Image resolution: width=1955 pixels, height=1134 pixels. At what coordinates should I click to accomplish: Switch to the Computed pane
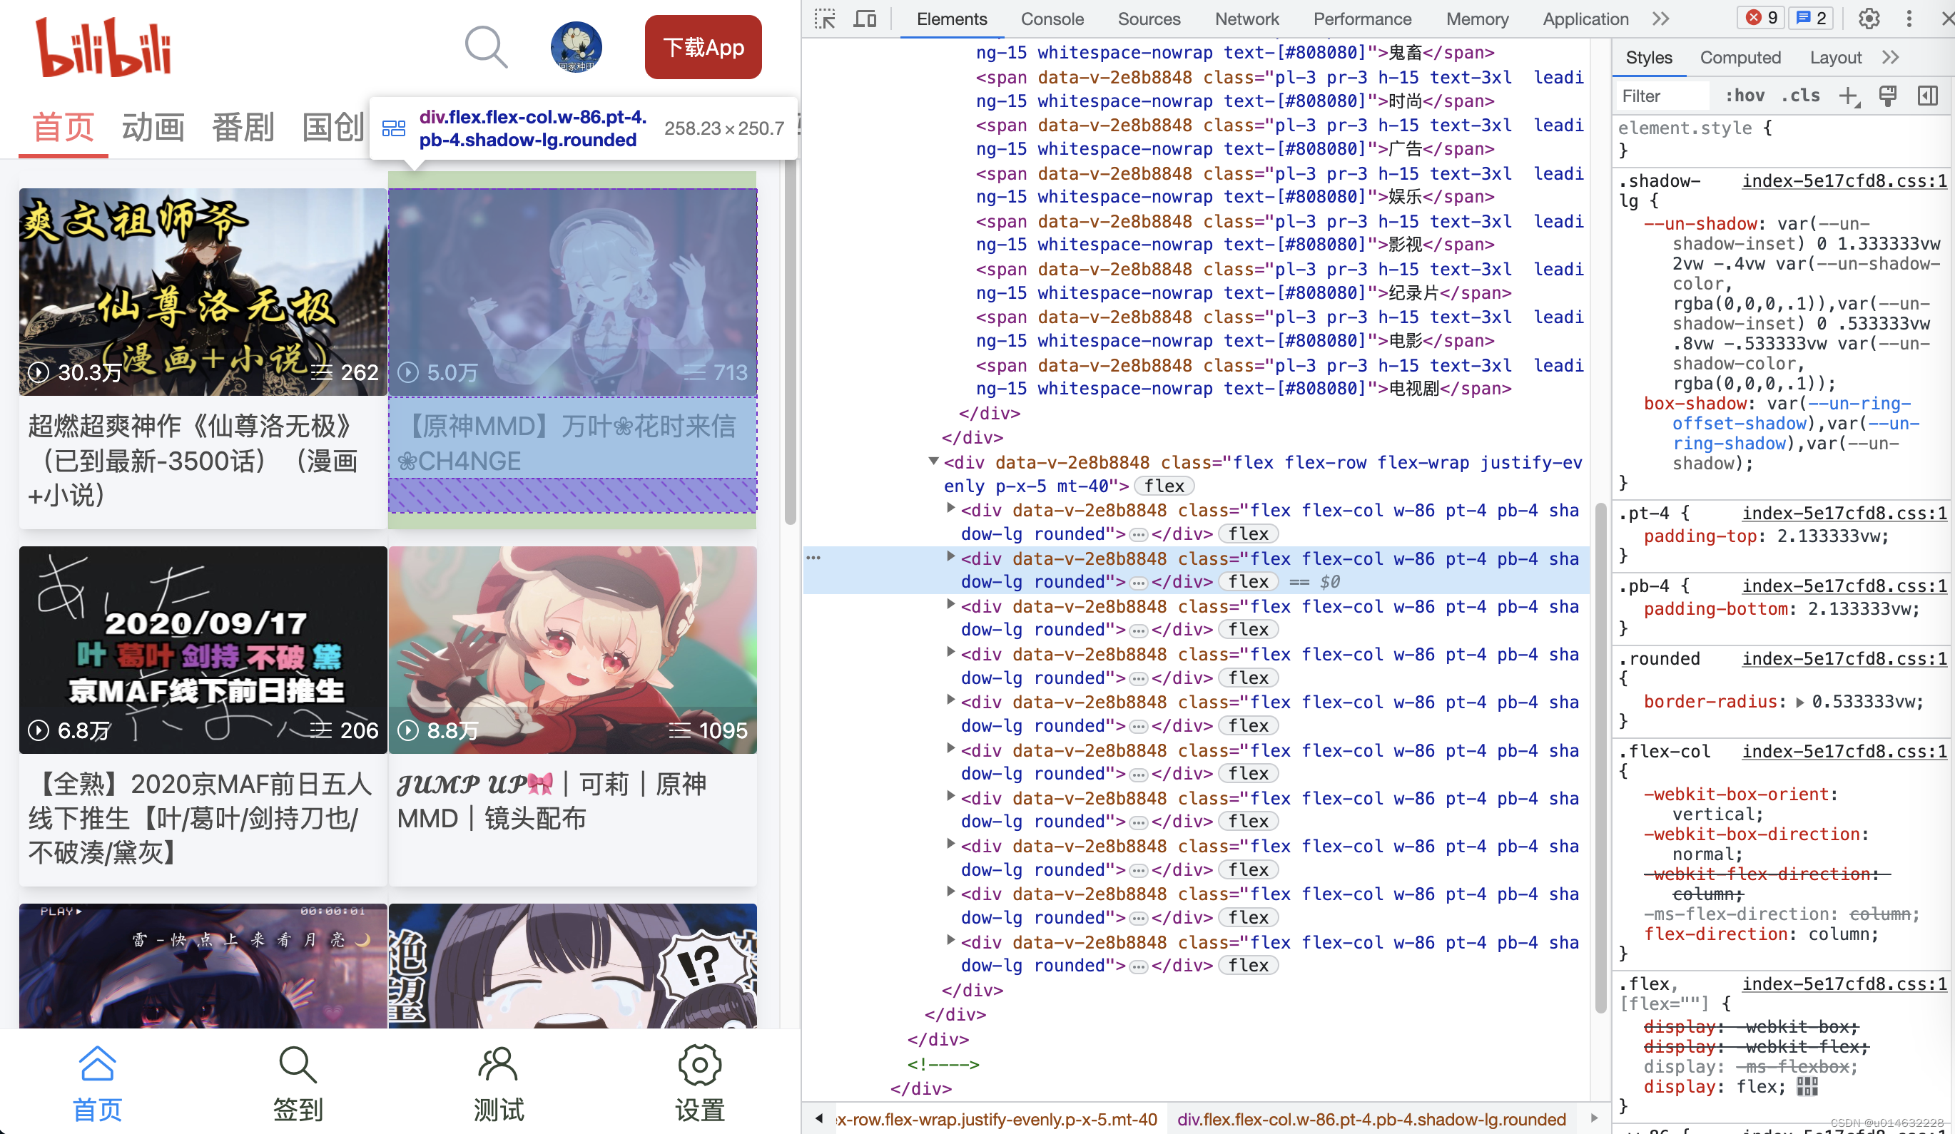click(x=1740, y=57)
